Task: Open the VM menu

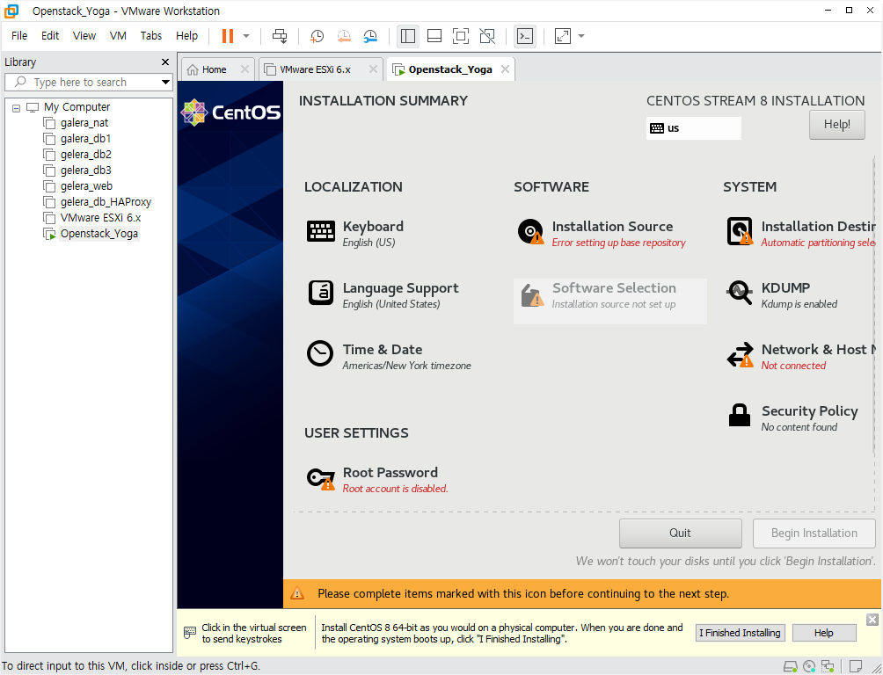Action: coord(118,35)
